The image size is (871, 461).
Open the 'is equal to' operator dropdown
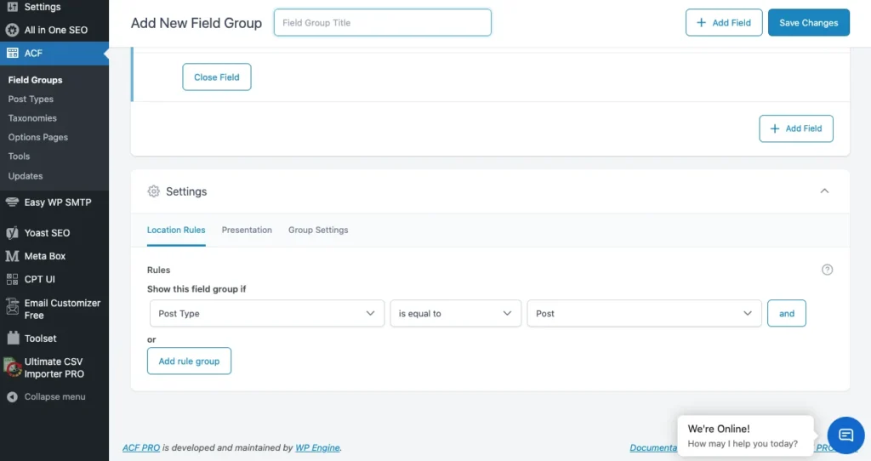coord(455,313)
